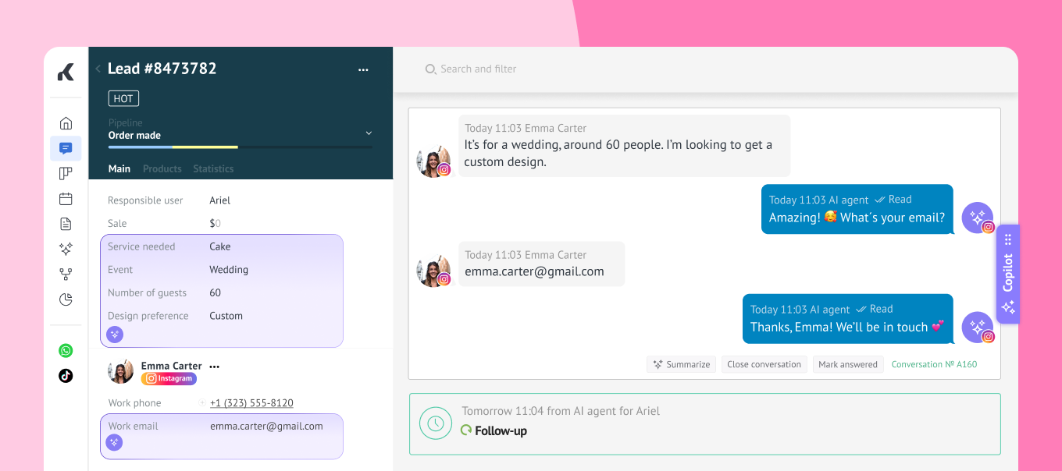Click the Close conversation button

[x=764, y=364]
